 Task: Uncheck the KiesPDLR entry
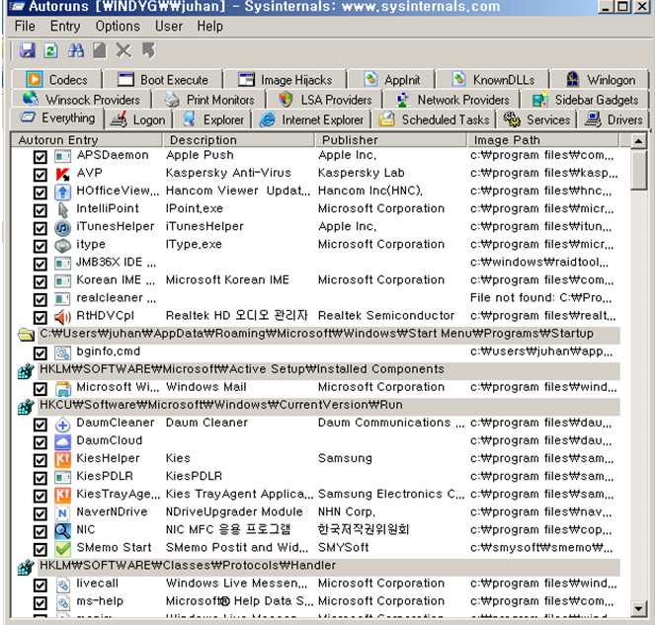click(41, 478)
